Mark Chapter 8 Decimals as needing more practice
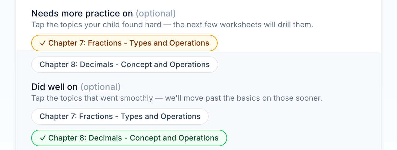This screenshot has width=397, height=150. 124,65
